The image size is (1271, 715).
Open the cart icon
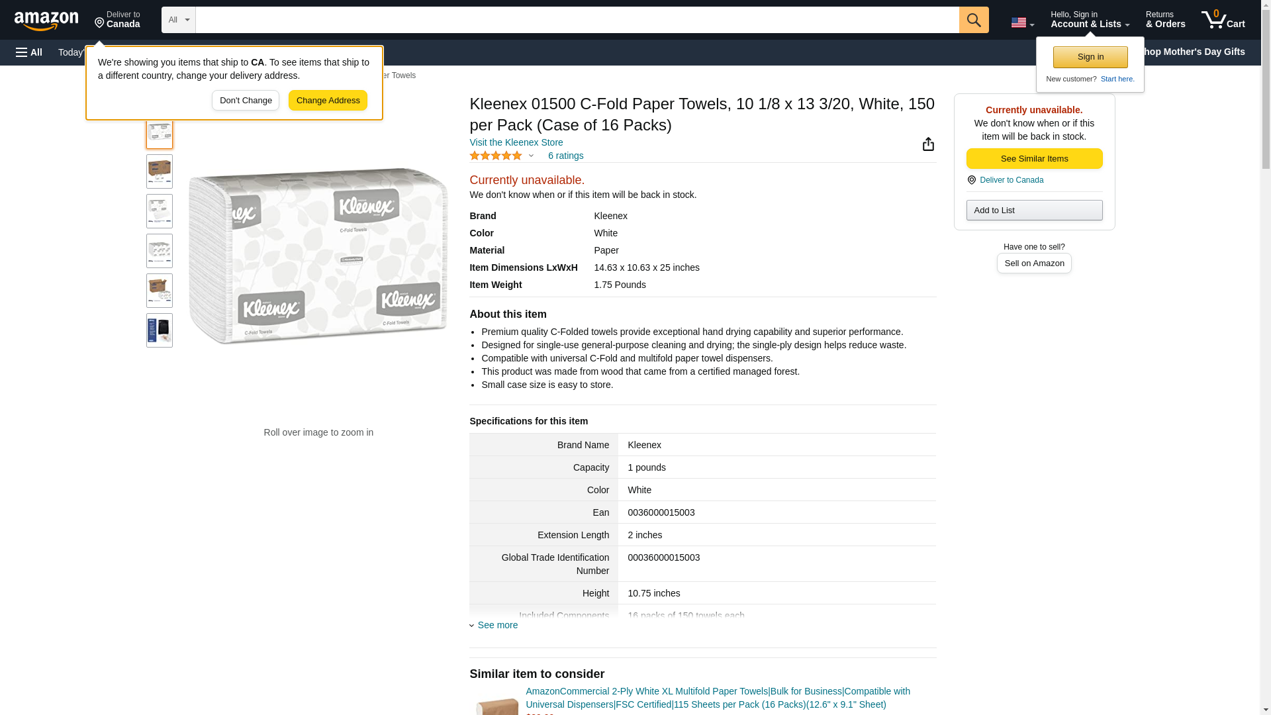pyautogui.click(x=1223, y=19)
